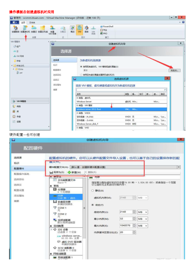The width and height of the screenshot is (195, 276).
Task: Select the SZsite host group
Action: pyautogui.click(x=19, y=69)
